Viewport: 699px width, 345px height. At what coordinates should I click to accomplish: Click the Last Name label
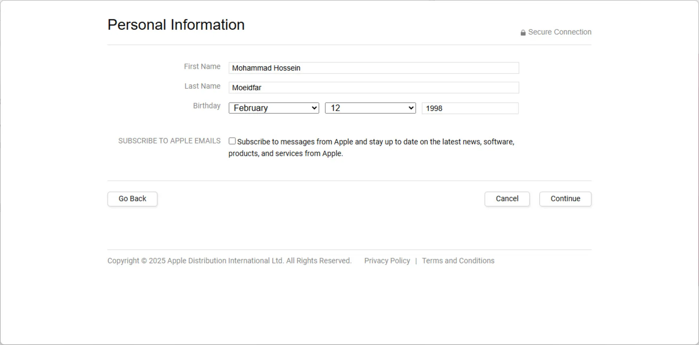(x=202, y=86)
